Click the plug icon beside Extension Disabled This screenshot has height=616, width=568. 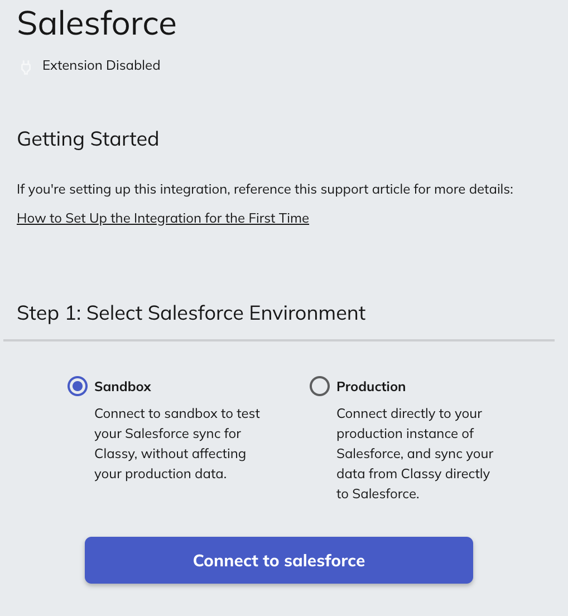tap(26, 67)
